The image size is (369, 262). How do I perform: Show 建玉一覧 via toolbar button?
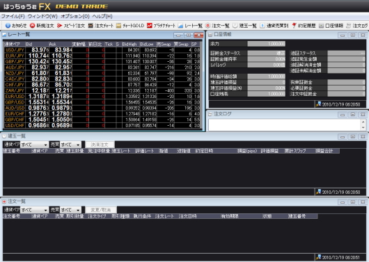pyautogui.click(x=244, y=26)
